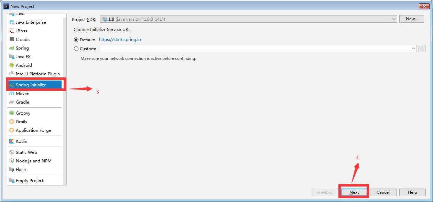Click the Groovy G icon

click(12, 113)
